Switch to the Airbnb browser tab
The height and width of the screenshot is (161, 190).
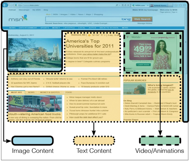159,6
